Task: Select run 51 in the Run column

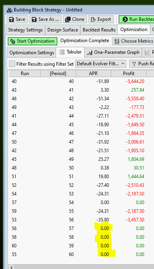Action: click(14, 176)
